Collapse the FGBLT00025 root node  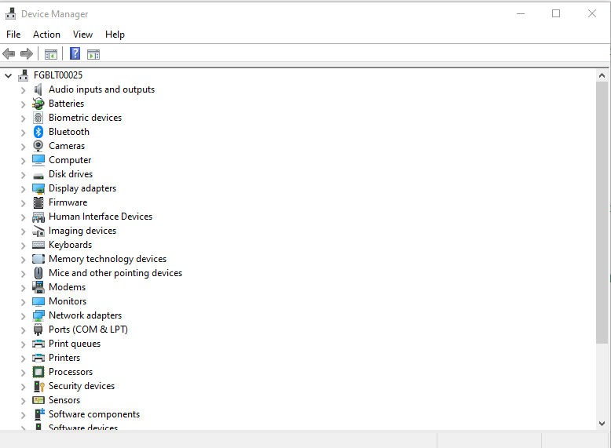[x=8, y=75]
